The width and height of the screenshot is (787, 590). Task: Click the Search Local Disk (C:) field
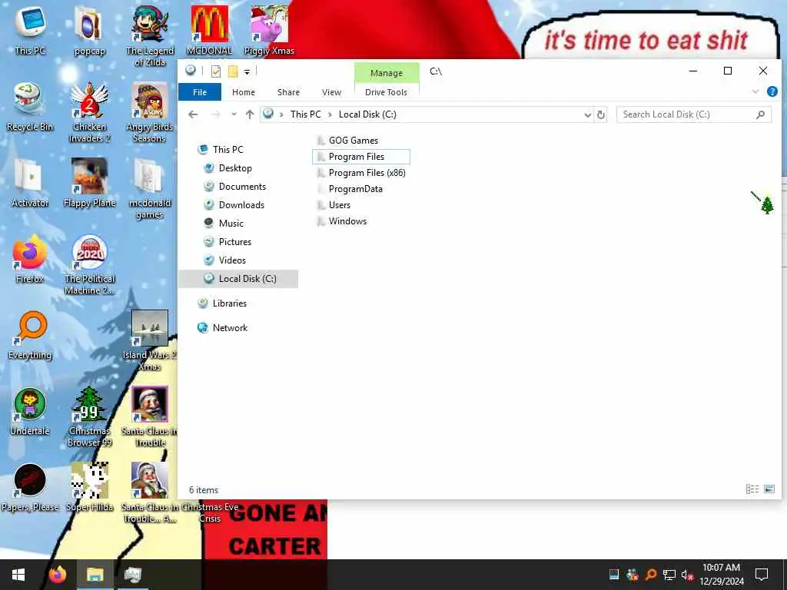(693, 114)
